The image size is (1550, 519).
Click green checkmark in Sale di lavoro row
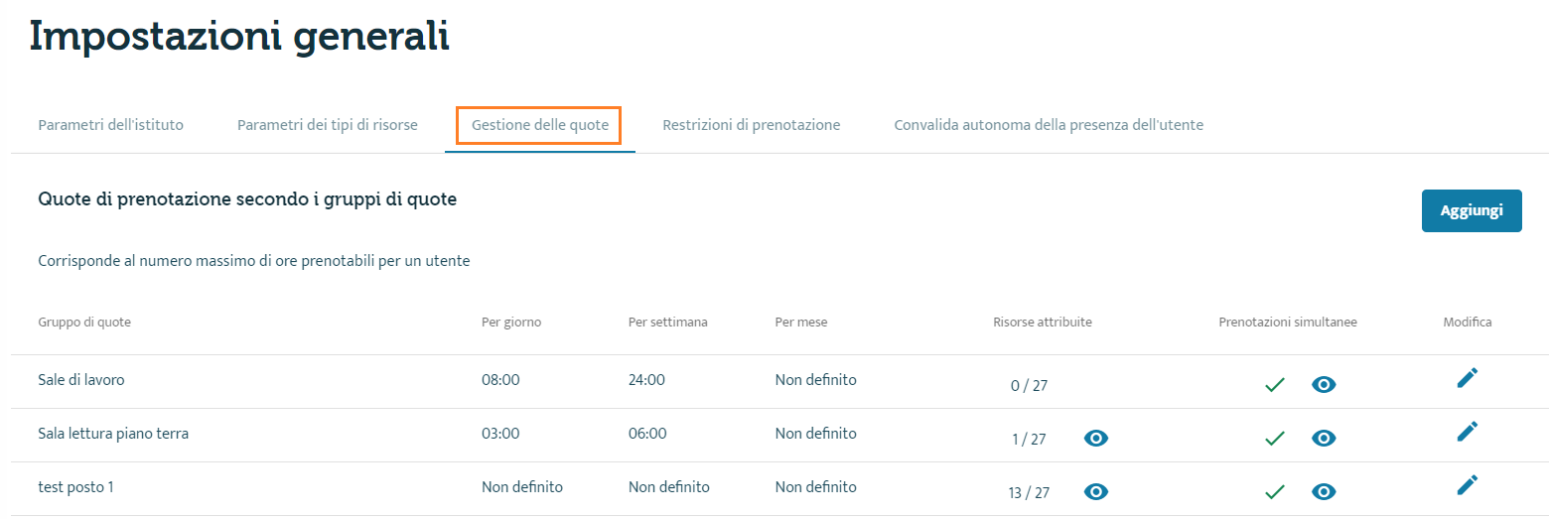click(1275, 385)
